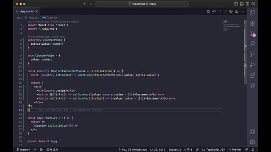The height and width of the screenshot is (152, 271).
Task: Click line number 12 in gutter
Action: point(20,71)
